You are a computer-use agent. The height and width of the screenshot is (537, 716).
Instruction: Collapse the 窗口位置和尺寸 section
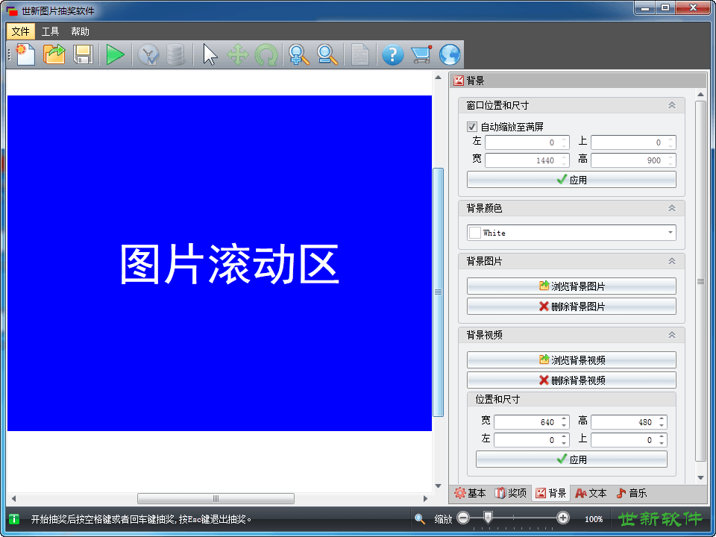pos(671,106)
